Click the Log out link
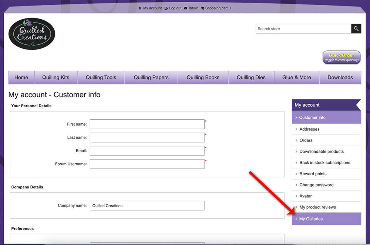 175,8
